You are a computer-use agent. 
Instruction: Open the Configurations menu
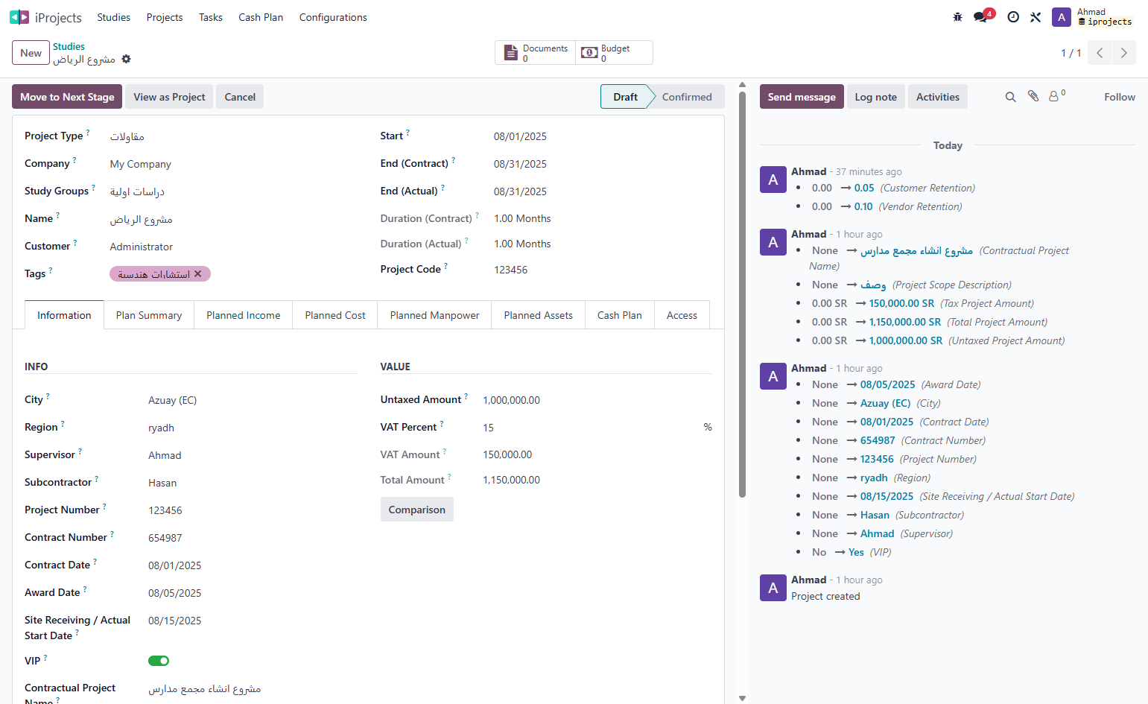coord(333,17)
